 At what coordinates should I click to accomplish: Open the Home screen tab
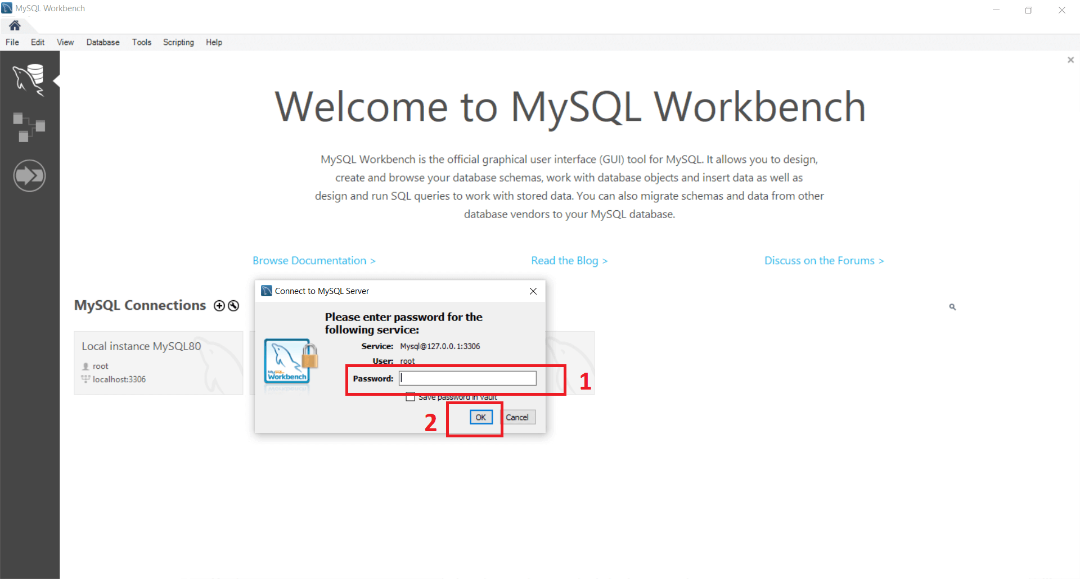tap(15, 25)
